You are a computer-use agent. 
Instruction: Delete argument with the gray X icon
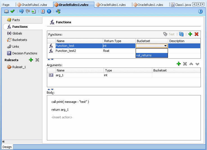point(185,64)
